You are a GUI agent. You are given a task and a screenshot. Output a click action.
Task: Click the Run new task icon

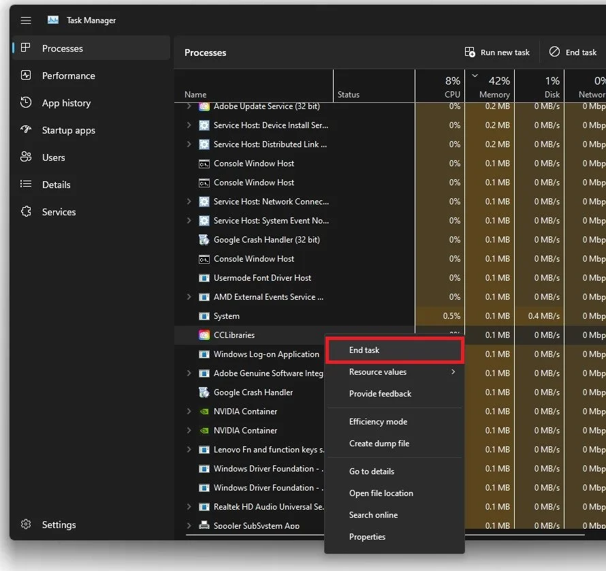point(470,52)
